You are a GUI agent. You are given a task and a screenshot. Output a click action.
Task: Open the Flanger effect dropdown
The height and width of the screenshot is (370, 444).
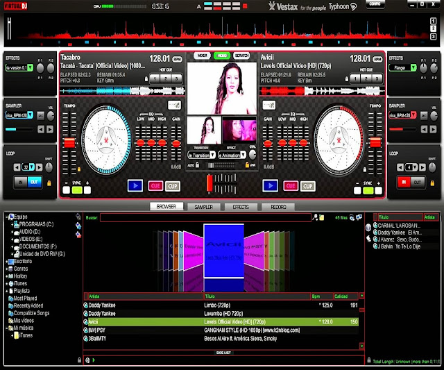click(x=413, y=68)
